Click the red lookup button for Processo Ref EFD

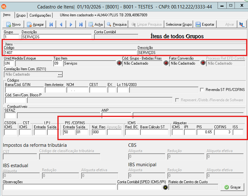(203, 63)
